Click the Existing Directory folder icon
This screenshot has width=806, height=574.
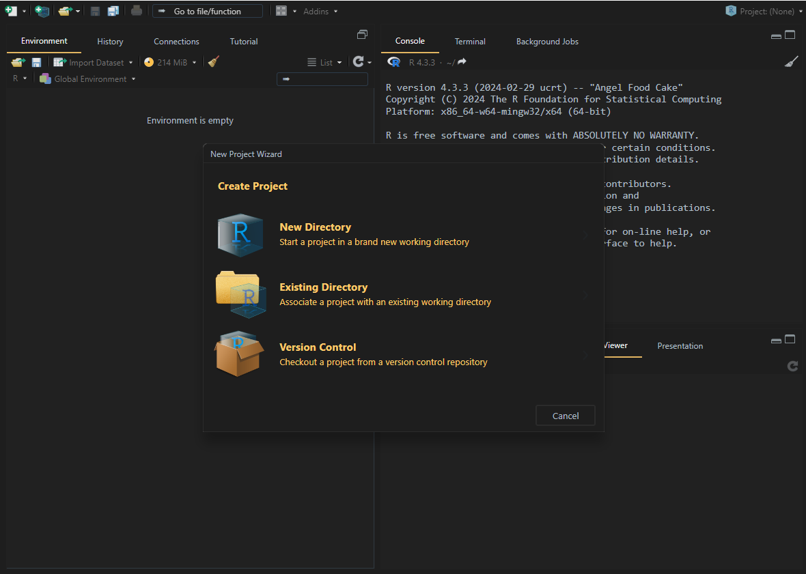[241, 294]
